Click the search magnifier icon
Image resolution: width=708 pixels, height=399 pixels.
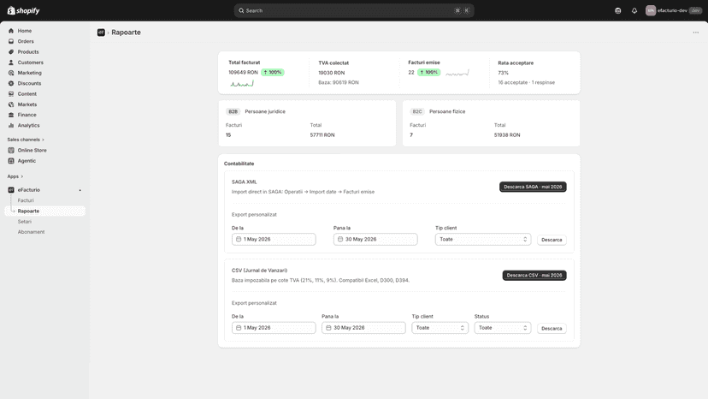coord(241,10)
